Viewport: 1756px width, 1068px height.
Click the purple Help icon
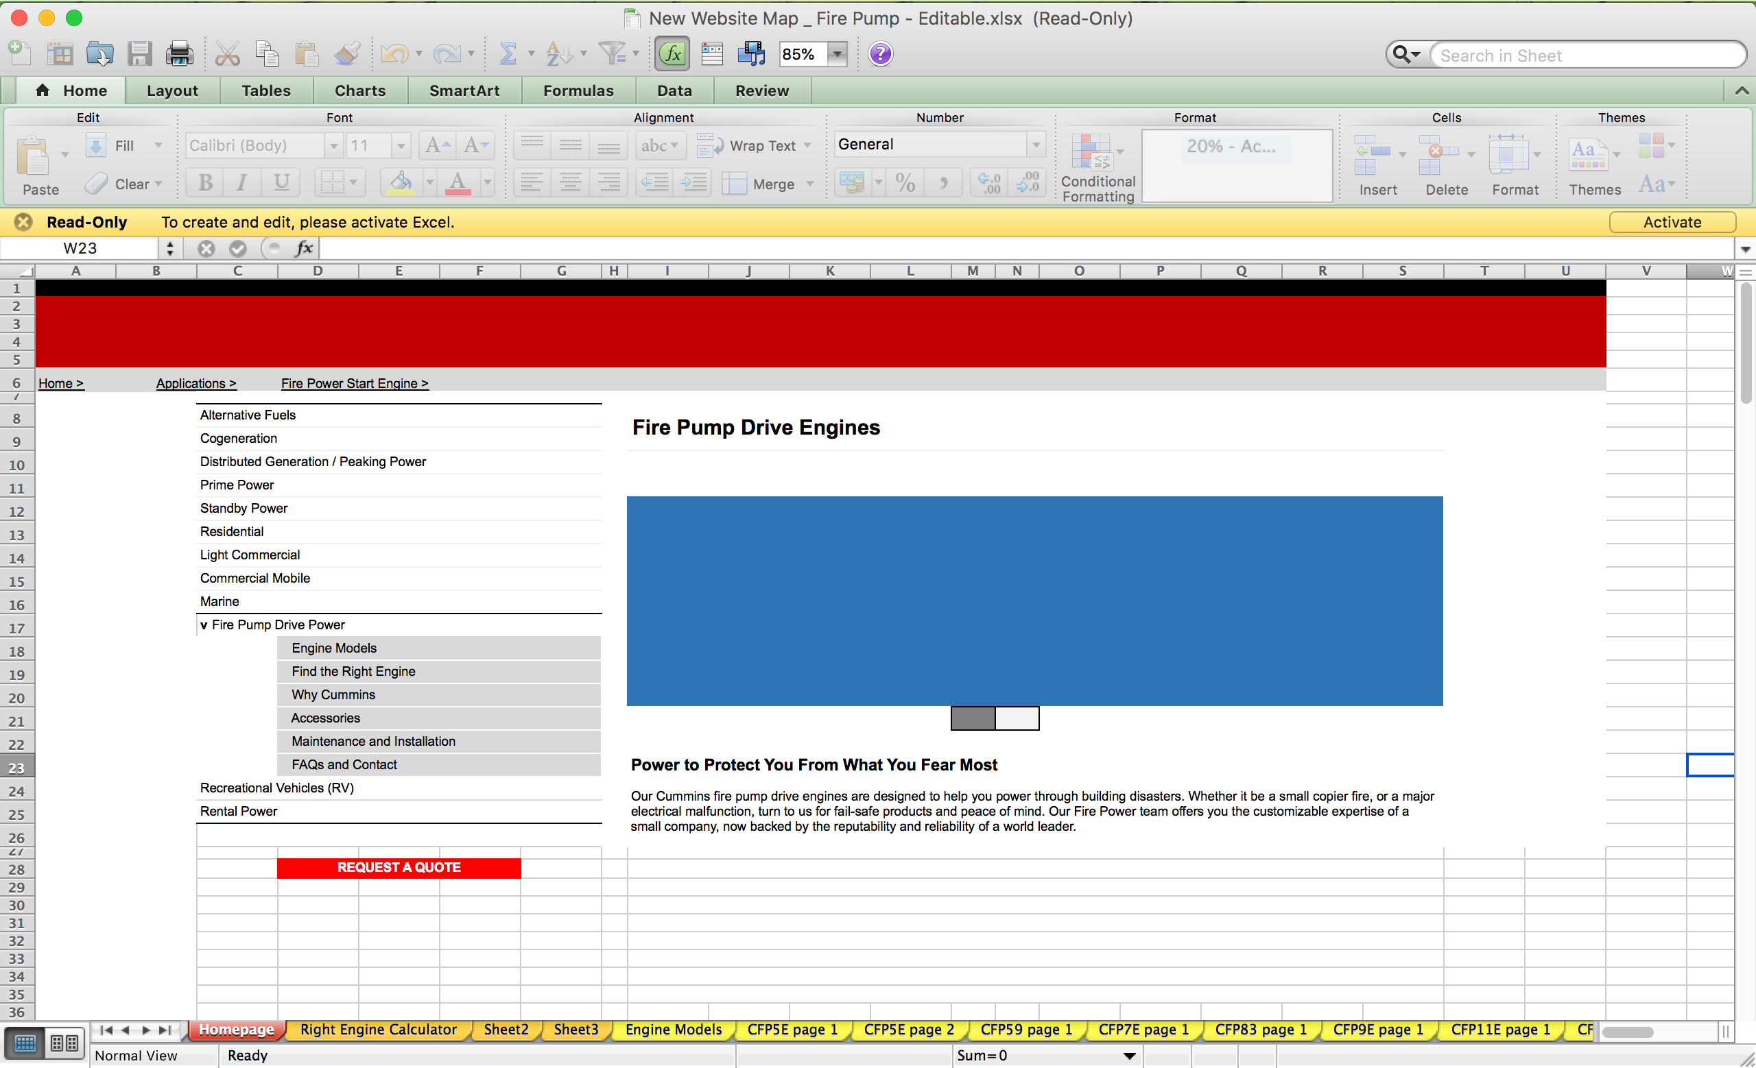click(880, 53)
